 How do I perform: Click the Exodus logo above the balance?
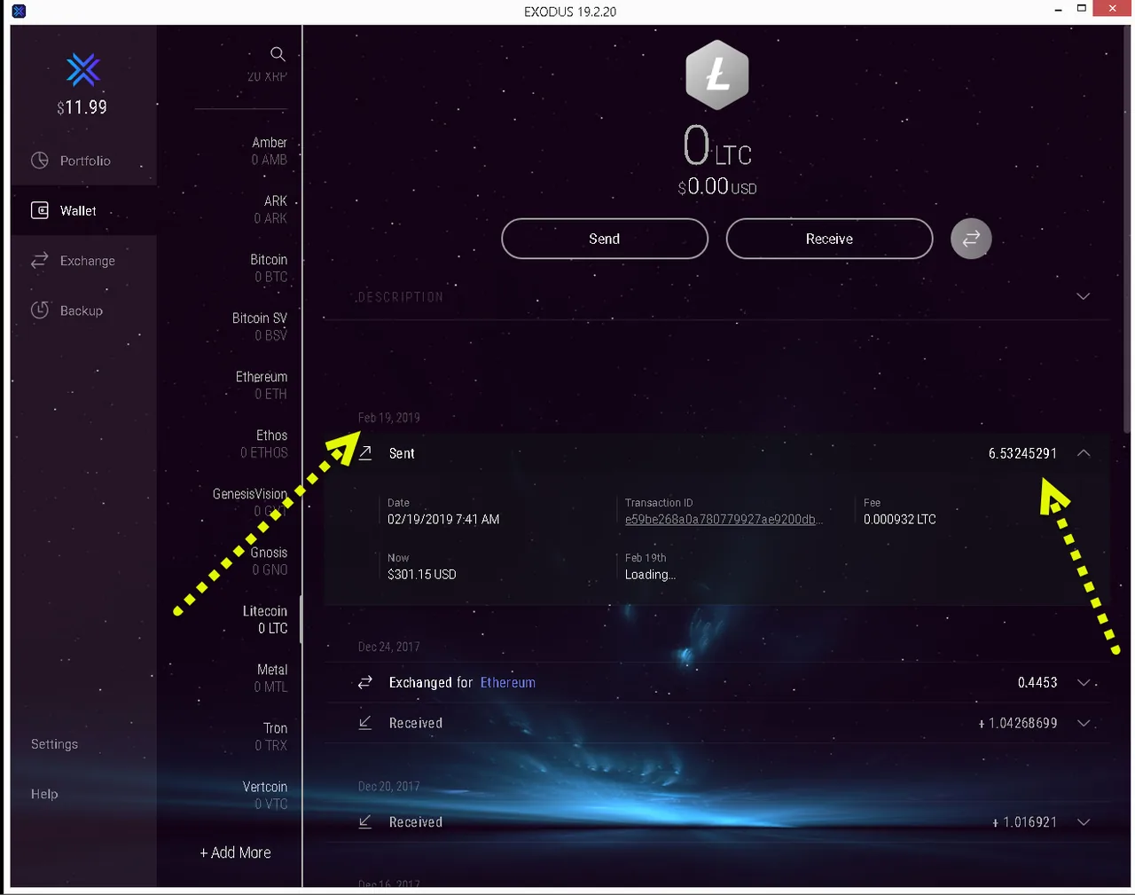pos(83,70)
